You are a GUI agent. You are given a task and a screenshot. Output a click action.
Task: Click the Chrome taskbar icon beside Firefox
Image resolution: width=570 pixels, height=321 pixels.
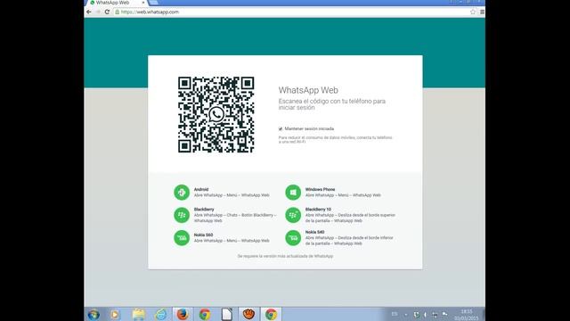tap(205, 314)
